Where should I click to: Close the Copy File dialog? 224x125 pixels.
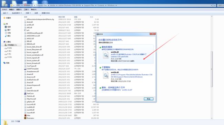click(153, 34)
